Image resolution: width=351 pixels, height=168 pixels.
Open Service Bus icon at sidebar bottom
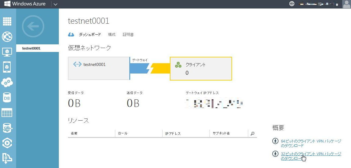tap(7, 158)
